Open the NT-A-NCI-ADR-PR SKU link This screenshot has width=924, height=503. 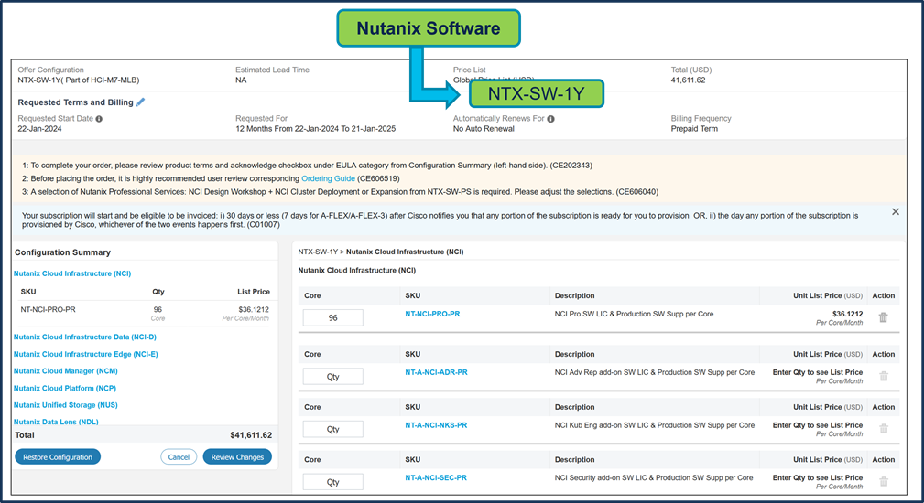pos(436,372)
